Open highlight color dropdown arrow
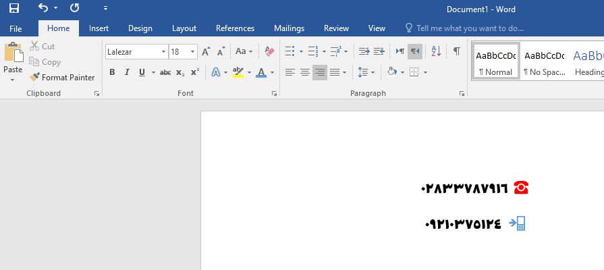Screen dimensions: 604x270 click(x=249, y=72)
